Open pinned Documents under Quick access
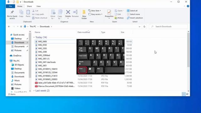Screen dimensions: 201x113 [x=19, y=46]
